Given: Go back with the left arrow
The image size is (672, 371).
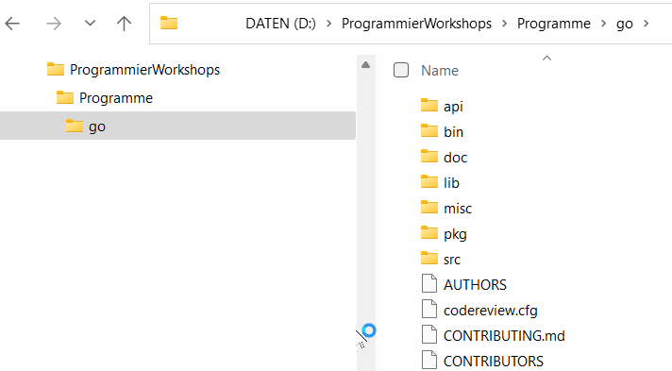Looking at the screenshot, I should click(x=12, y=24).
